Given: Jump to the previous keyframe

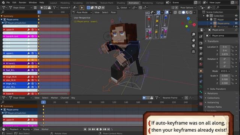Looking at the screenshot, I should tap(93, 129).
